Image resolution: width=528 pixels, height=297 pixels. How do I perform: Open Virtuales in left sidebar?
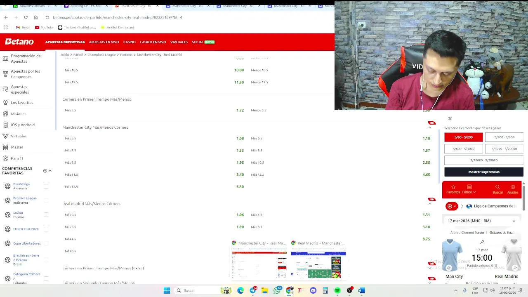[15, 136]
